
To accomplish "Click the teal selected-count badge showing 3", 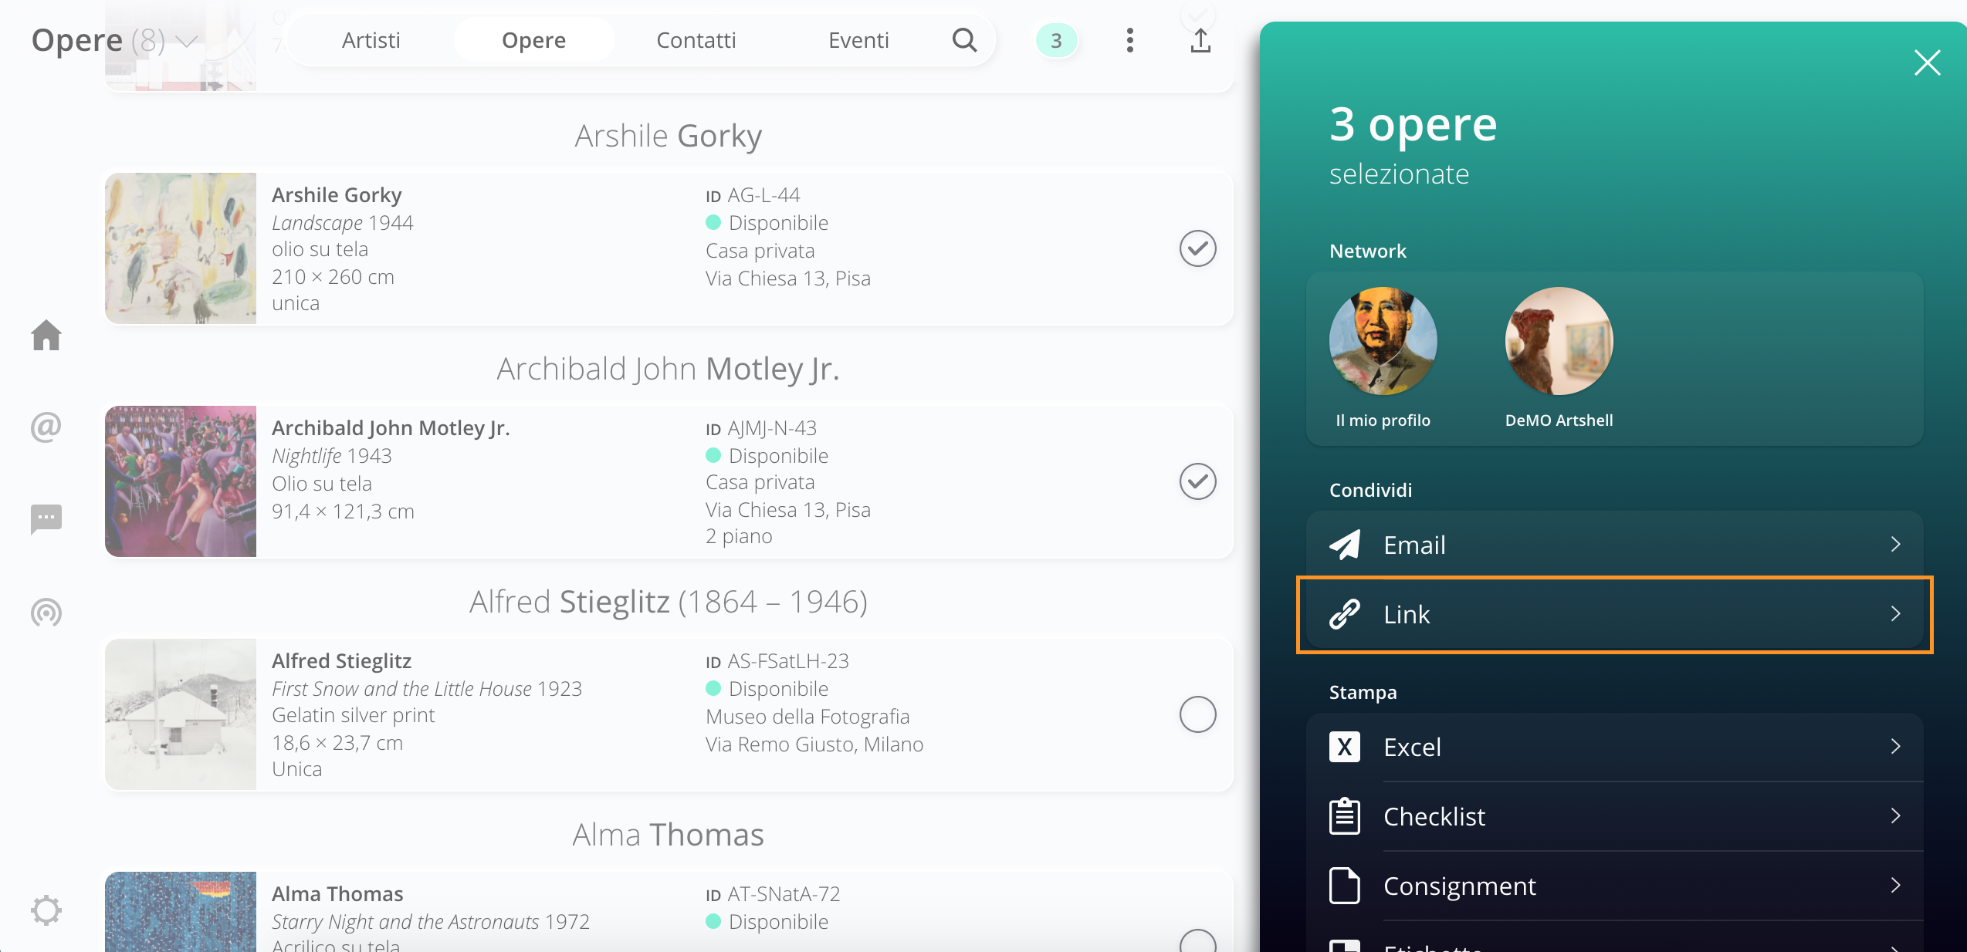I will (1056, 40).
